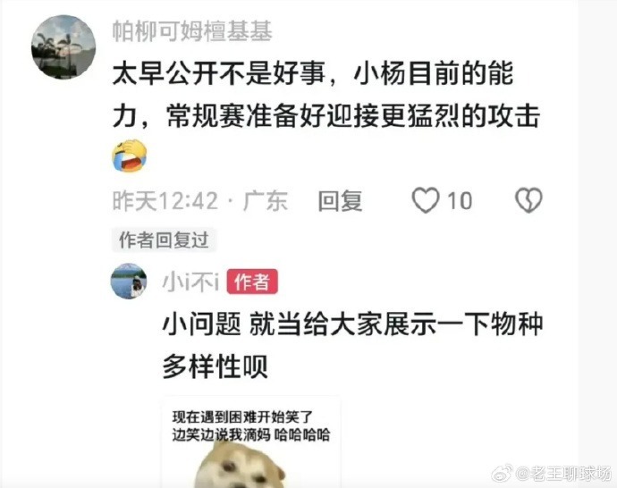The height and width of the screenshot is (488, 617).
Task: Like the comment with the heart icon
Action: pyautogui.click(x=426, y=200)
